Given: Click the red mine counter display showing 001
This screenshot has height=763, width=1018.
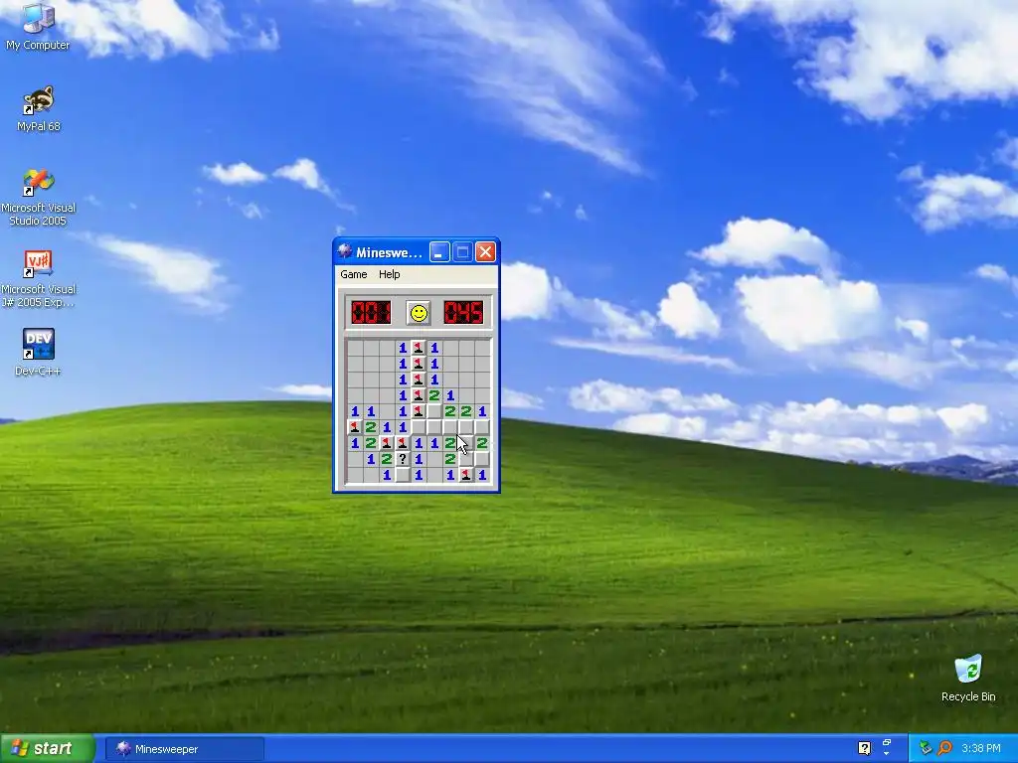Looking at the screenshot, I should click(371, 313).
